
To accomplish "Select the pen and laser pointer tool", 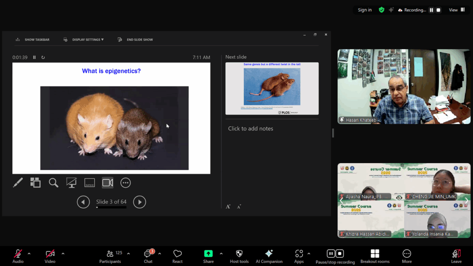I will 18,183.
